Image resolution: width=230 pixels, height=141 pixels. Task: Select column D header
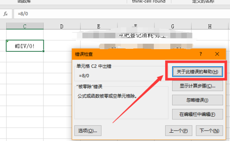click(x=62, y=26)
